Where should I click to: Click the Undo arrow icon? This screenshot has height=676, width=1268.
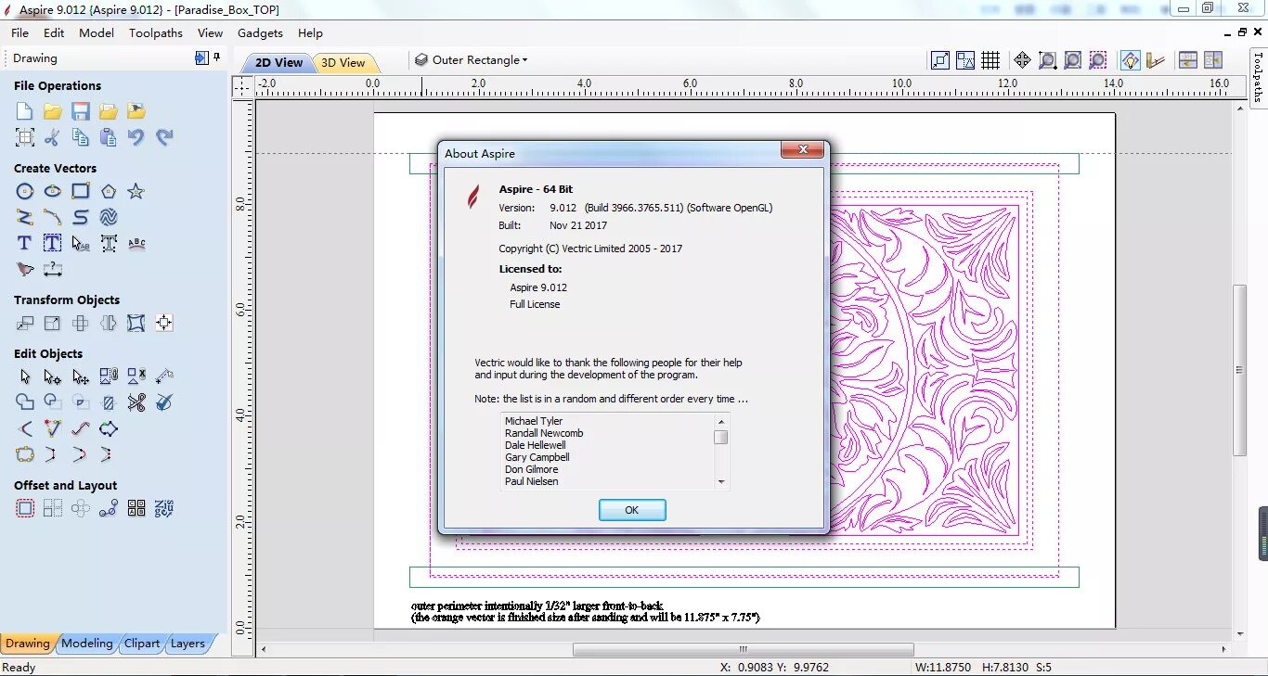(136, 137)
